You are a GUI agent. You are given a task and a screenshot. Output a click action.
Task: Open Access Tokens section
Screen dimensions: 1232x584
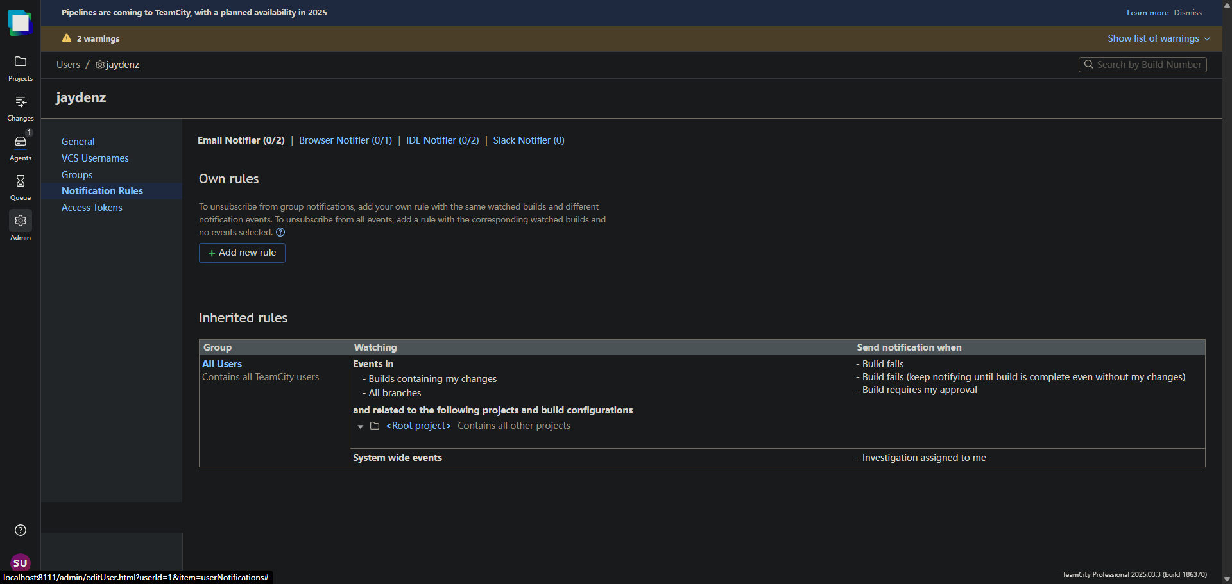(x=92, y=208)
